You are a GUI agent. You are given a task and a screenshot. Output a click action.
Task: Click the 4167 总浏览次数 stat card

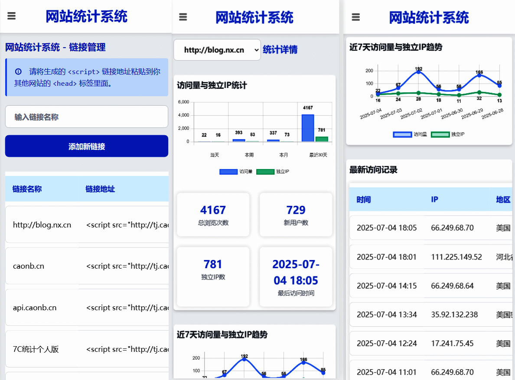pos(213,214)
